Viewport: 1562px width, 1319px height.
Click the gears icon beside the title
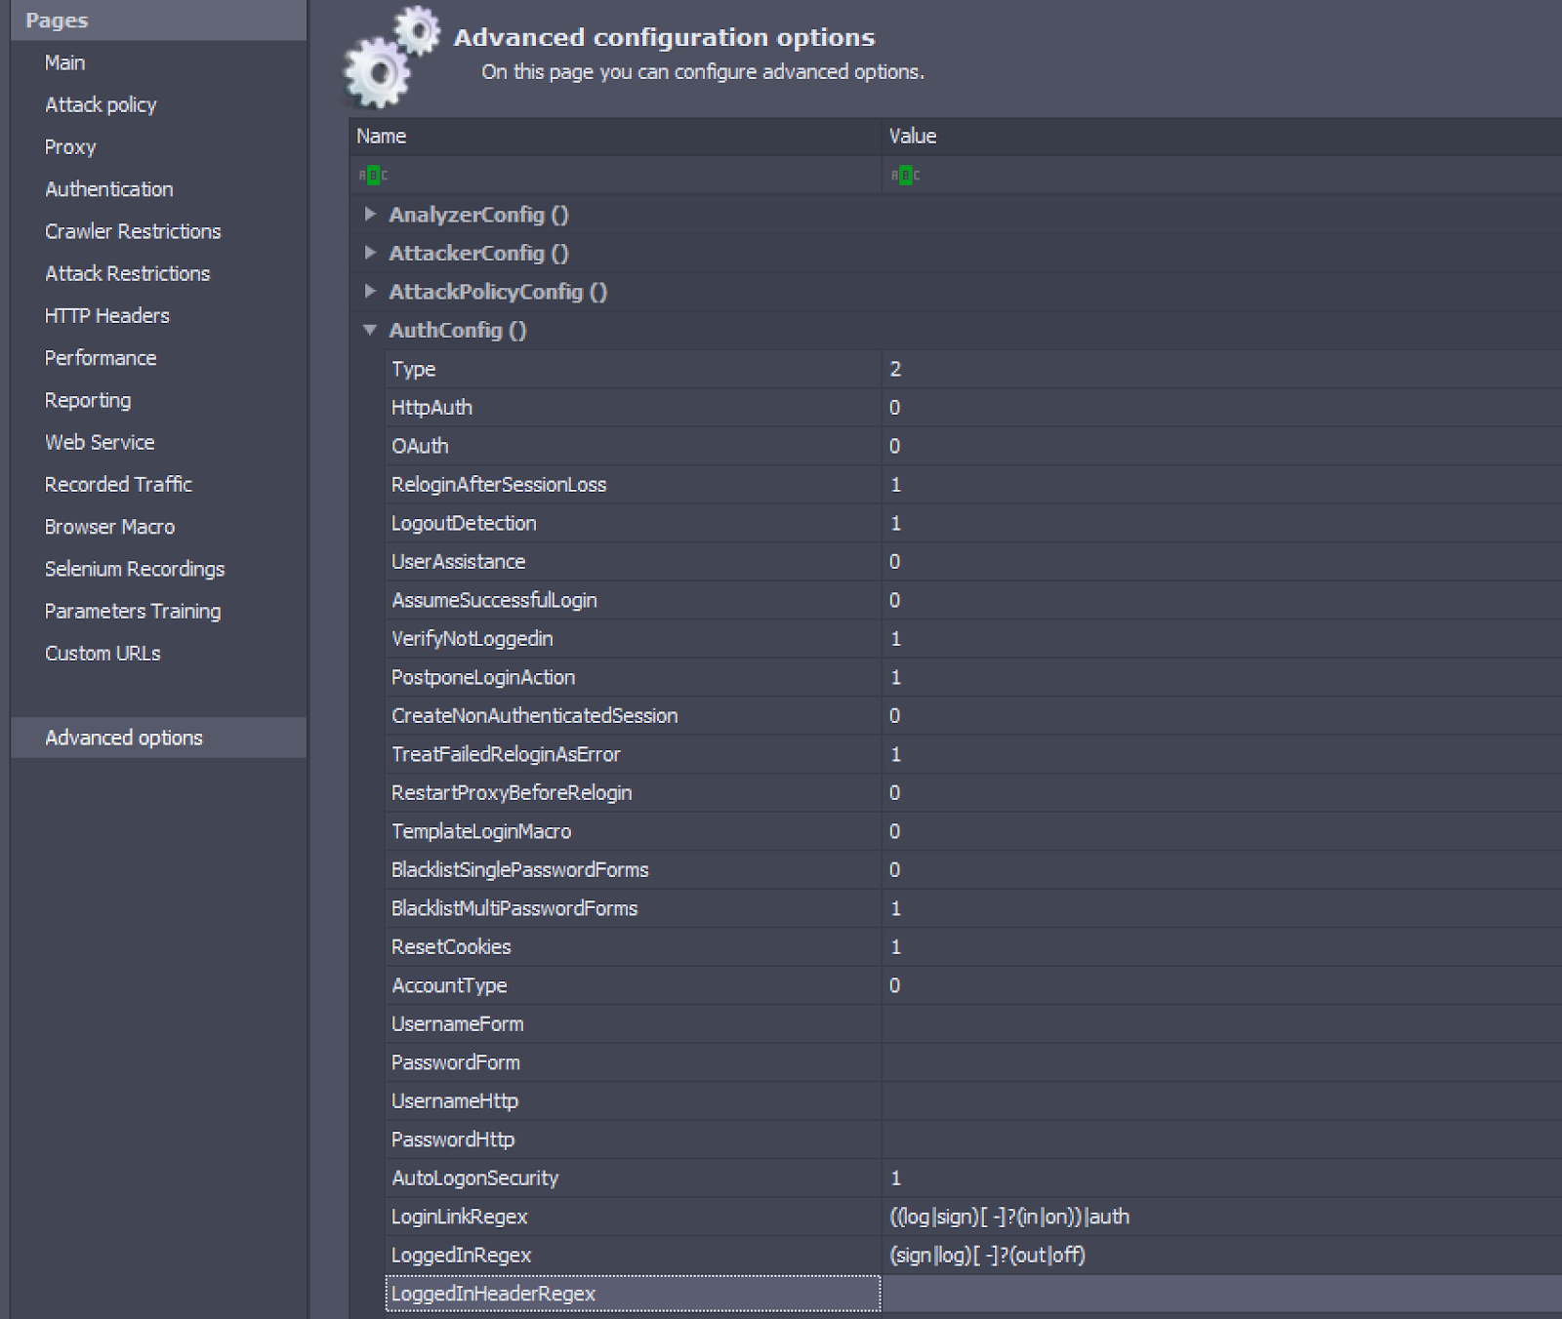pyautogui.click(x=389, y=59)
